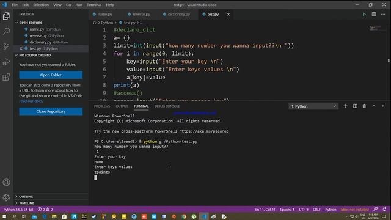Click the Ln 11, Col 21 status entry
Viewport: 391px width, 220px height.
point(265,210)
